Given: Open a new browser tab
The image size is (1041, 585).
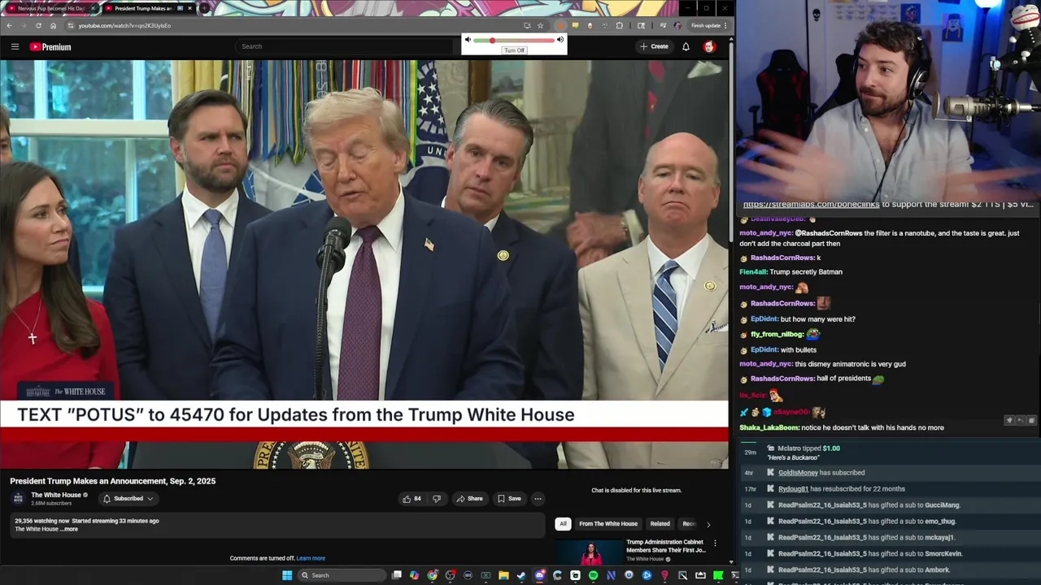Looking at the screenshot, I should tap(205, 8).
